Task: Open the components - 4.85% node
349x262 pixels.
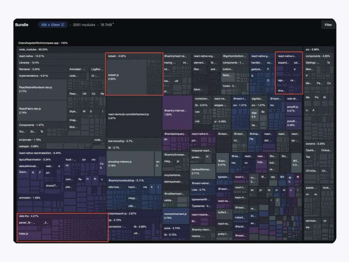Action: click(319, 56)
